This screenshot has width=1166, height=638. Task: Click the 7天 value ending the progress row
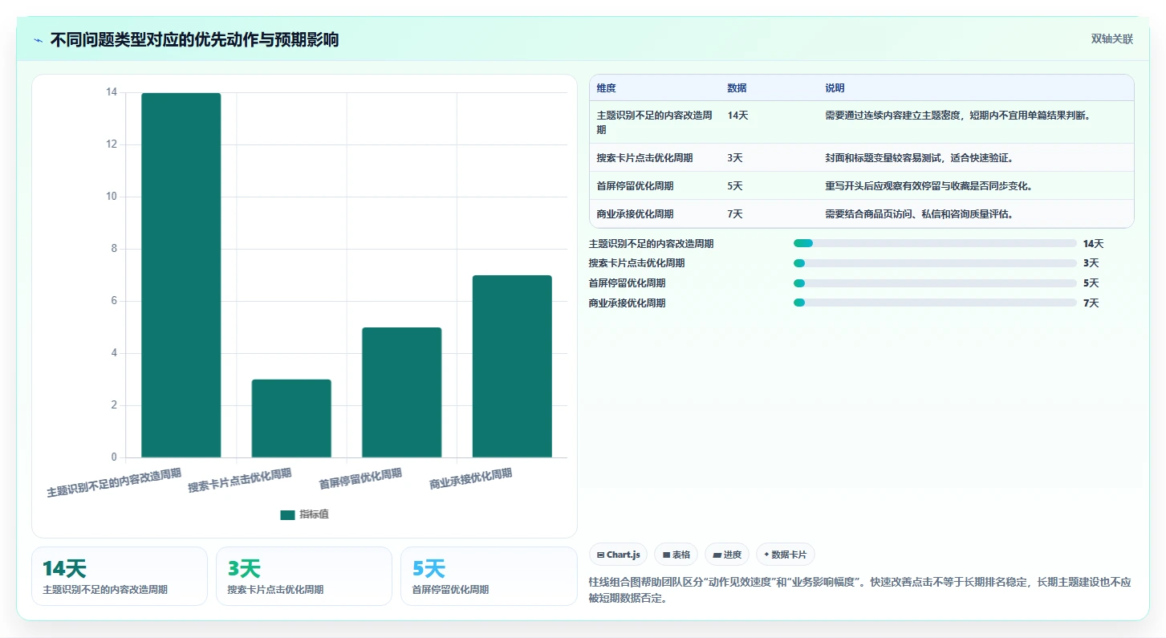[1091, 303]
